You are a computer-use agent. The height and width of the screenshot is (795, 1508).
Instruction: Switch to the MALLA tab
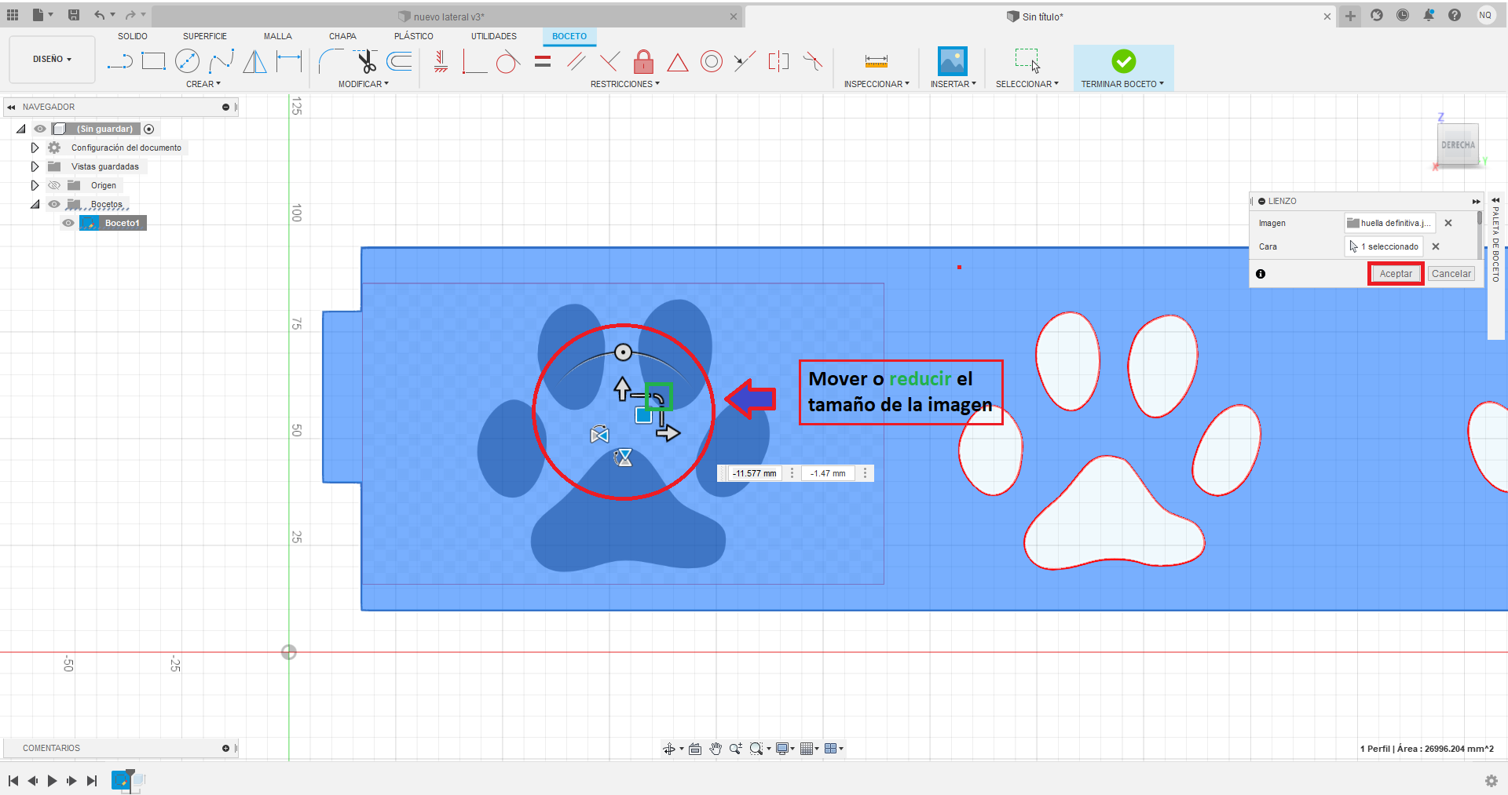[278, 36]
